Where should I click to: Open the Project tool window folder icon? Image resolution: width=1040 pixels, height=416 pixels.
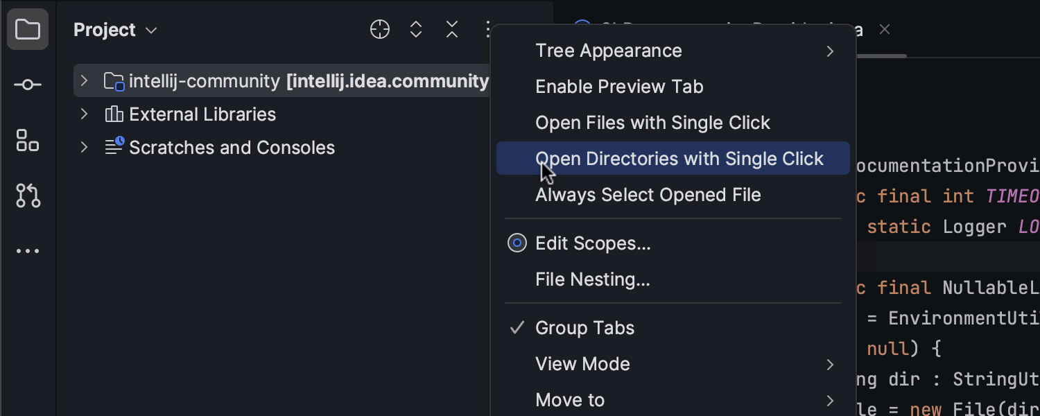pos(28,30)
